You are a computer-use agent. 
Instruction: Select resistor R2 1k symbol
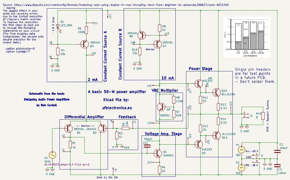(x=116, y=135)
